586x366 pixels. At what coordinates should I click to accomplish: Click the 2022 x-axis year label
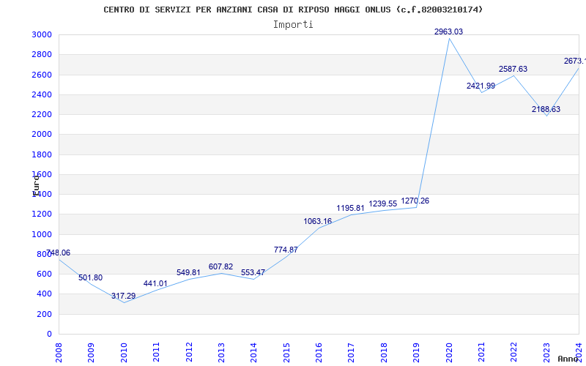click(514, 352)
